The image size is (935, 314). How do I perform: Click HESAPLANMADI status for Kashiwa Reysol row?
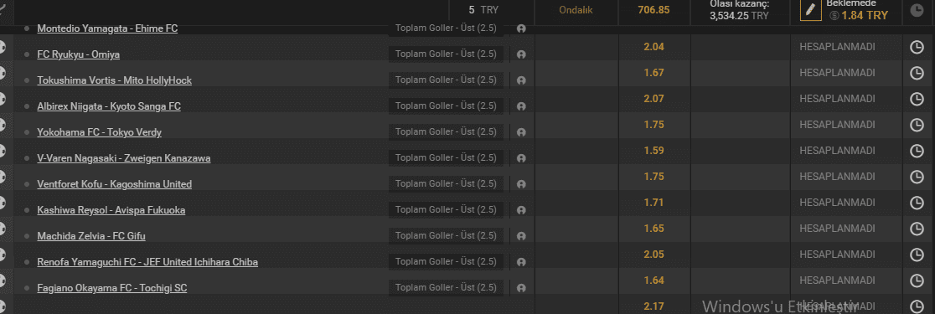pos(837,203)
